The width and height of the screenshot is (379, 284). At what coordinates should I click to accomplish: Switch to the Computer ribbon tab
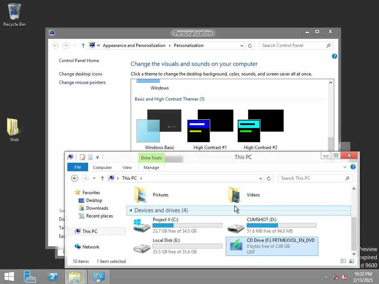pos(102,168)
